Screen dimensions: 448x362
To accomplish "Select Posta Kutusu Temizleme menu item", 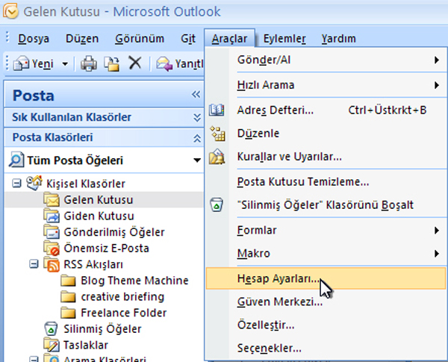I will point(326,181).
